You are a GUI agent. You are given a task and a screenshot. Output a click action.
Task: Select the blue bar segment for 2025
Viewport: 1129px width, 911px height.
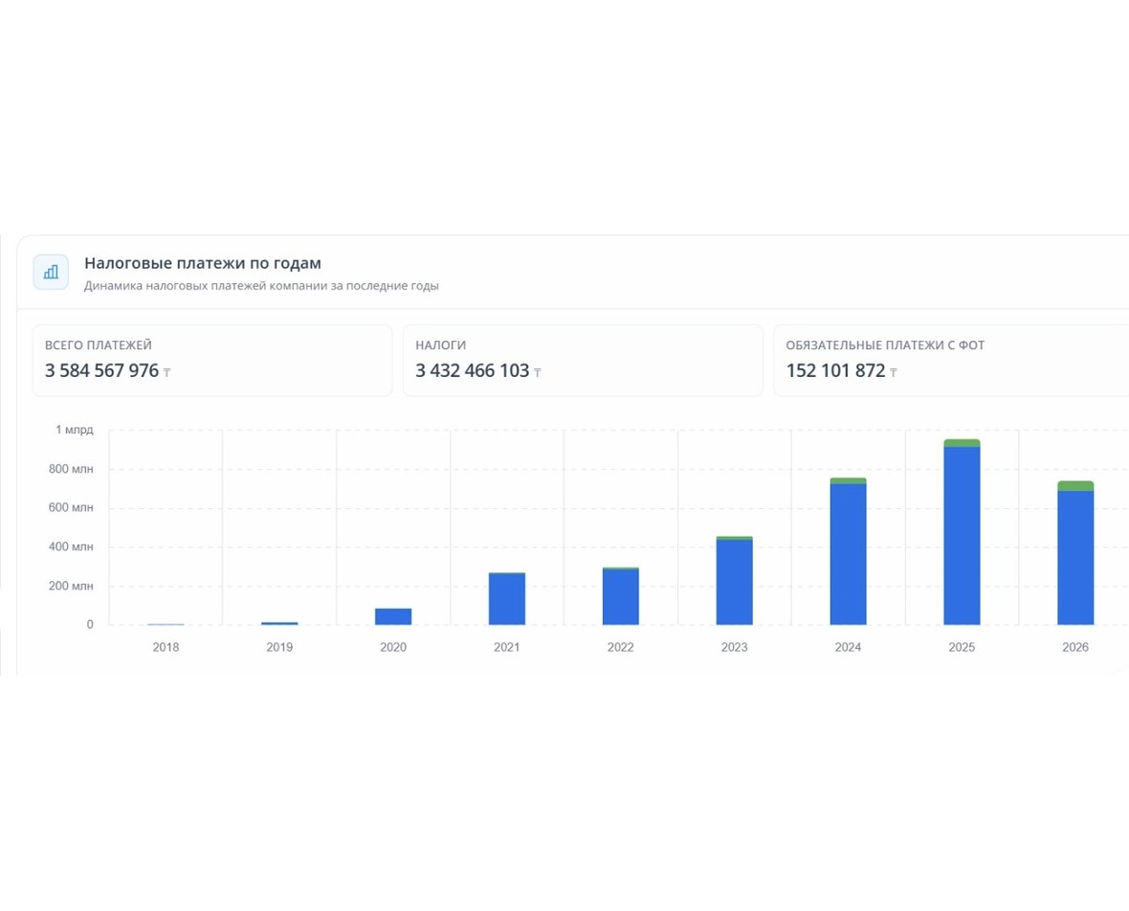pos(962,536)
